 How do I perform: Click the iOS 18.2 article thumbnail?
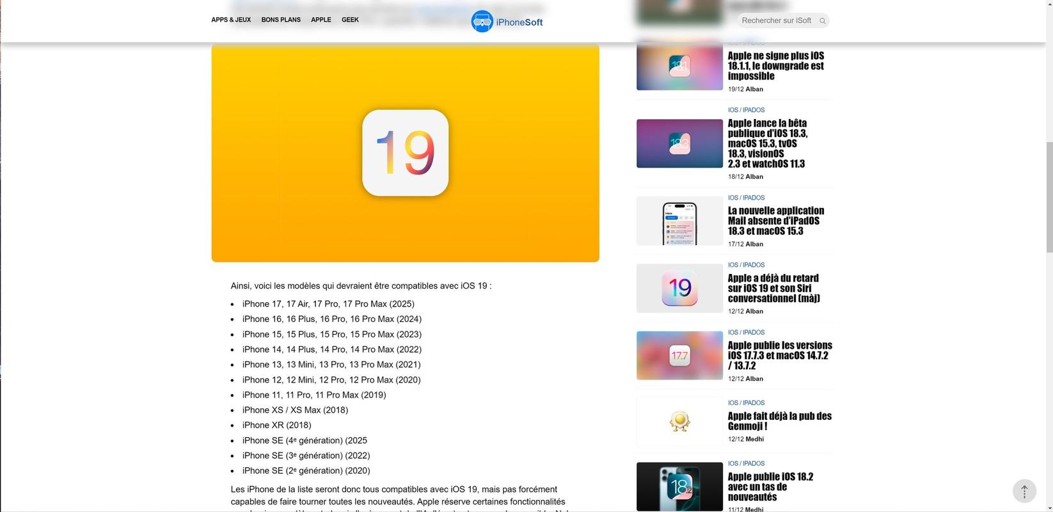[x=679, y=486]
